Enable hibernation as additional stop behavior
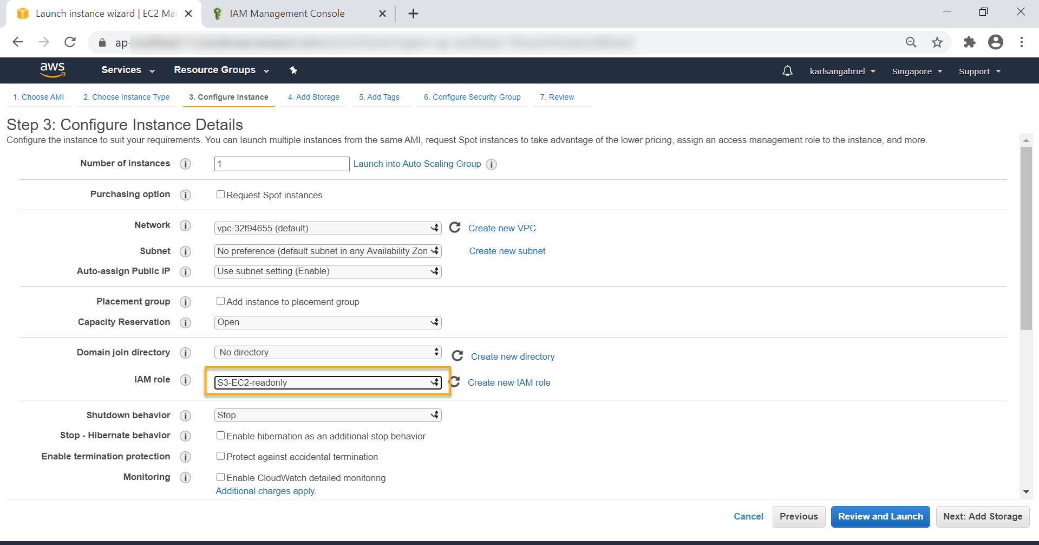 coord(220,436)
